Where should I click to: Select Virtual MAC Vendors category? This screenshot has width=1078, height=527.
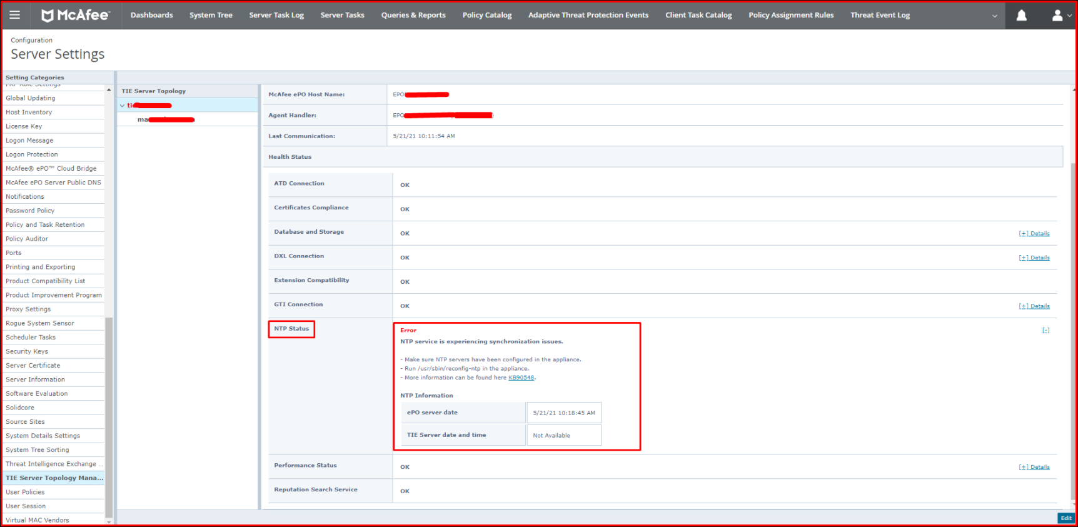coord(53,520)
